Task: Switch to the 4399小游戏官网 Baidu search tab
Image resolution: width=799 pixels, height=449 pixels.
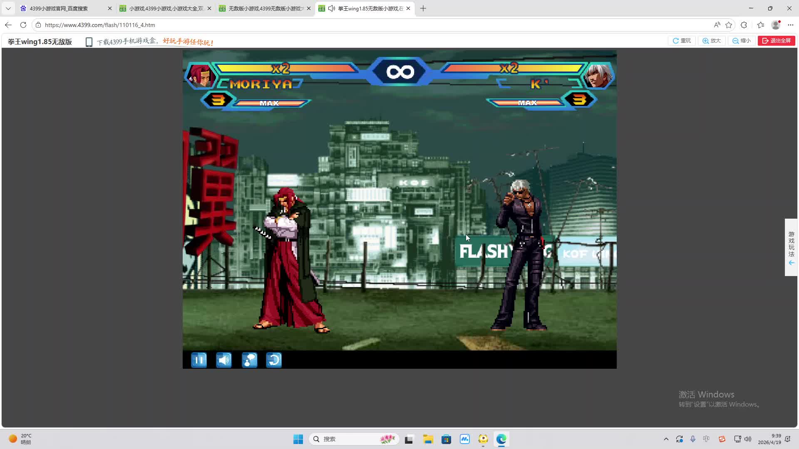Action: (x=66, y=8)
